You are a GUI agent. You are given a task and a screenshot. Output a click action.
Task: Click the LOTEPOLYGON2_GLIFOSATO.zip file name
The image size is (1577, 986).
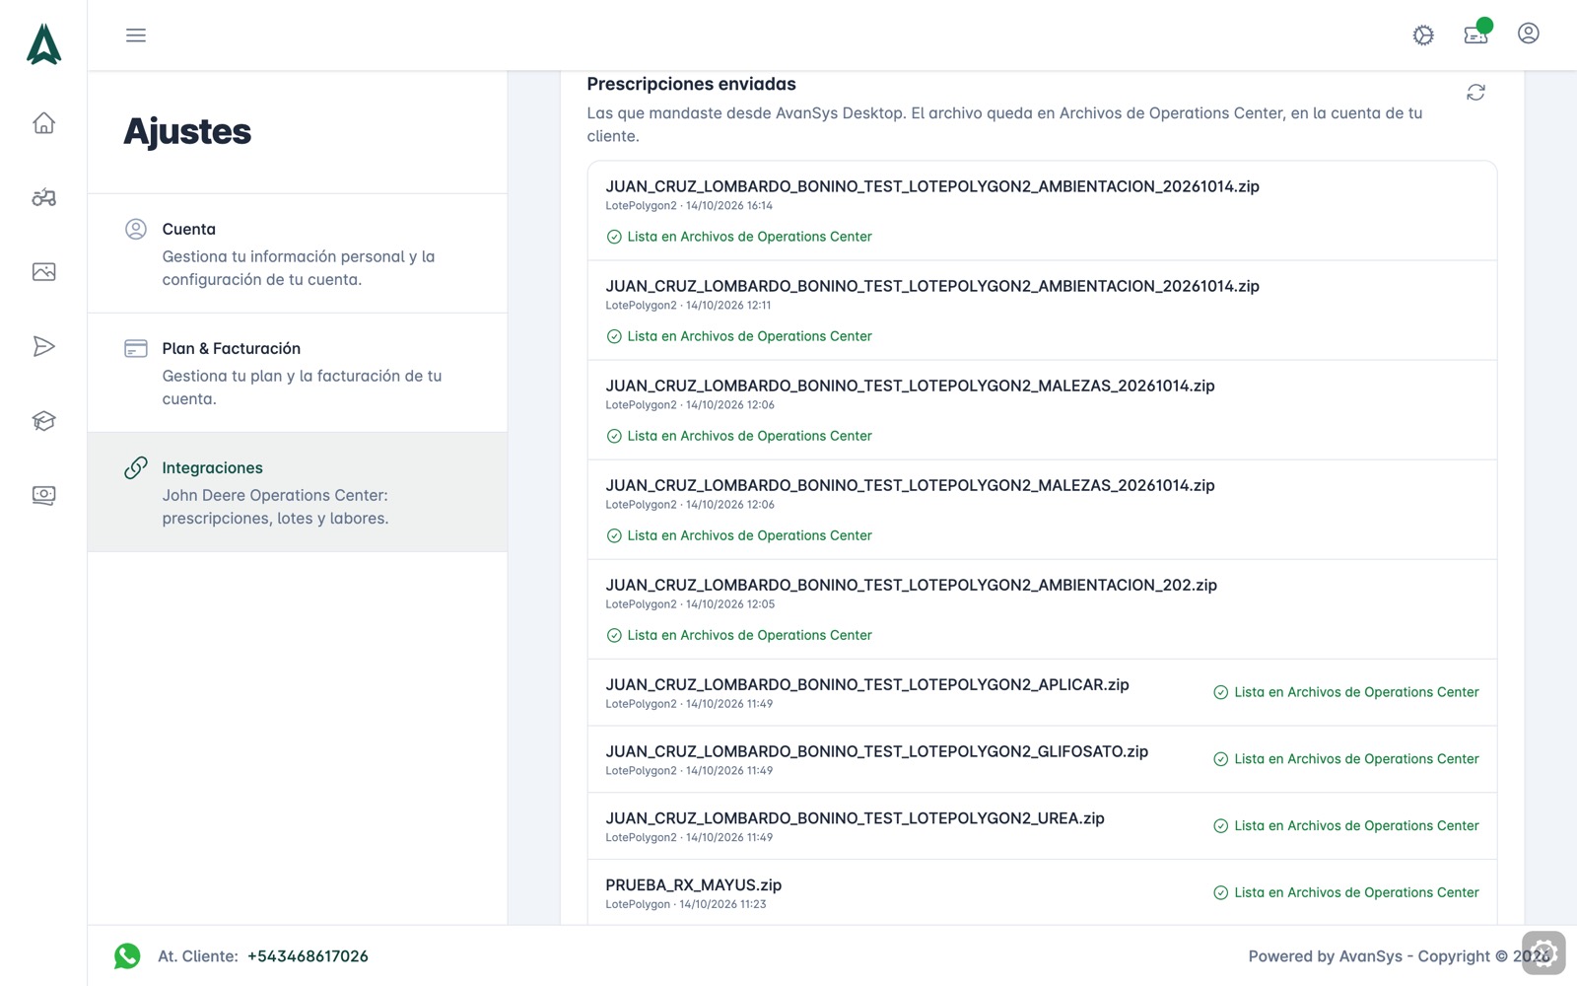(876, 751)
